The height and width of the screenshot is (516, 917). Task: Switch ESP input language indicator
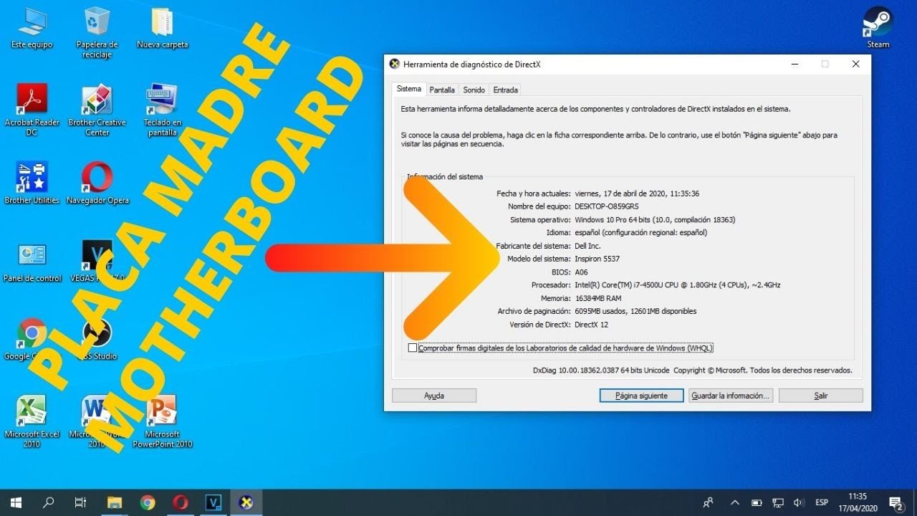(822, 502)
